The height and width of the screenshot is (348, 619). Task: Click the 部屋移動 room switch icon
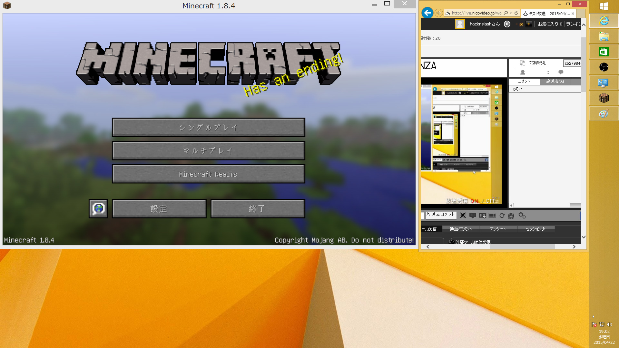[x=523, y=63]
